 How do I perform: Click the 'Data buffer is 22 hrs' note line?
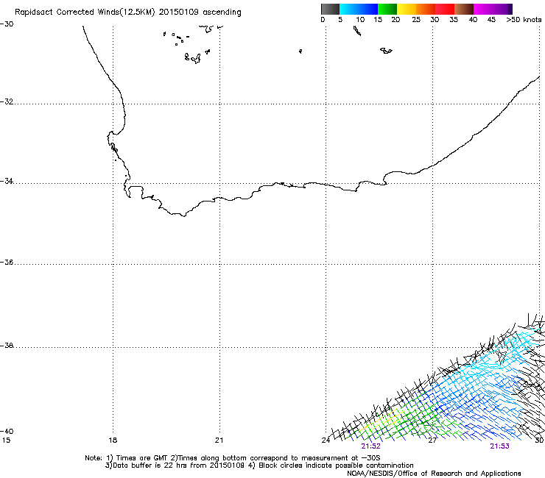pyautogui.click(x=259, y=465)
